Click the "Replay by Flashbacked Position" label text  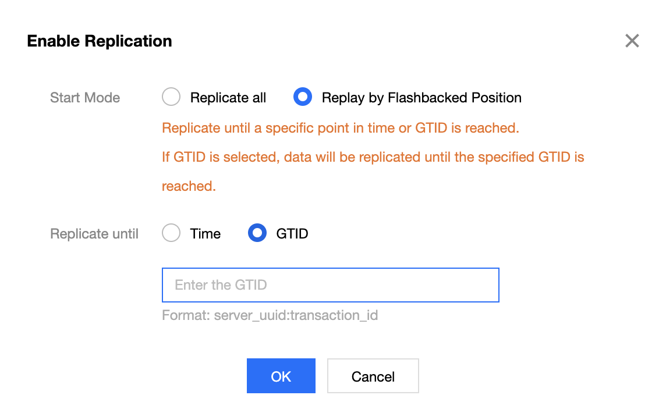click(x=421, y=98)
